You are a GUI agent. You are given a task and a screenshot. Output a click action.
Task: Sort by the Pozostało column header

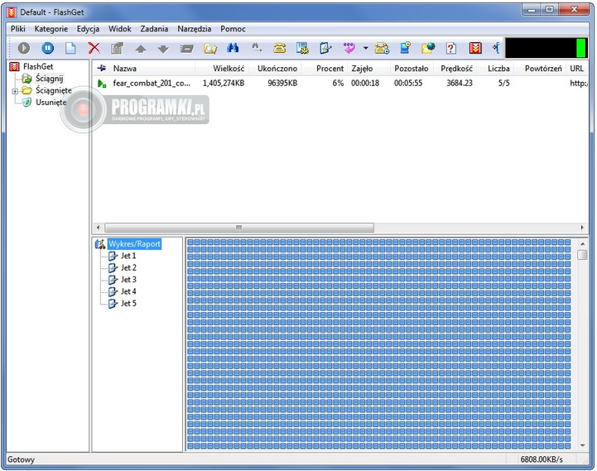[412, 69]
